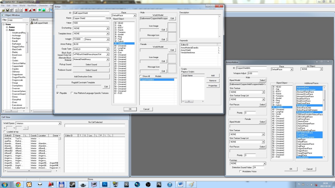The height and width of the screenshot is (188, 335).
Task: Open Photoshop from the taskbar
Action: click(x=105, y=184)
